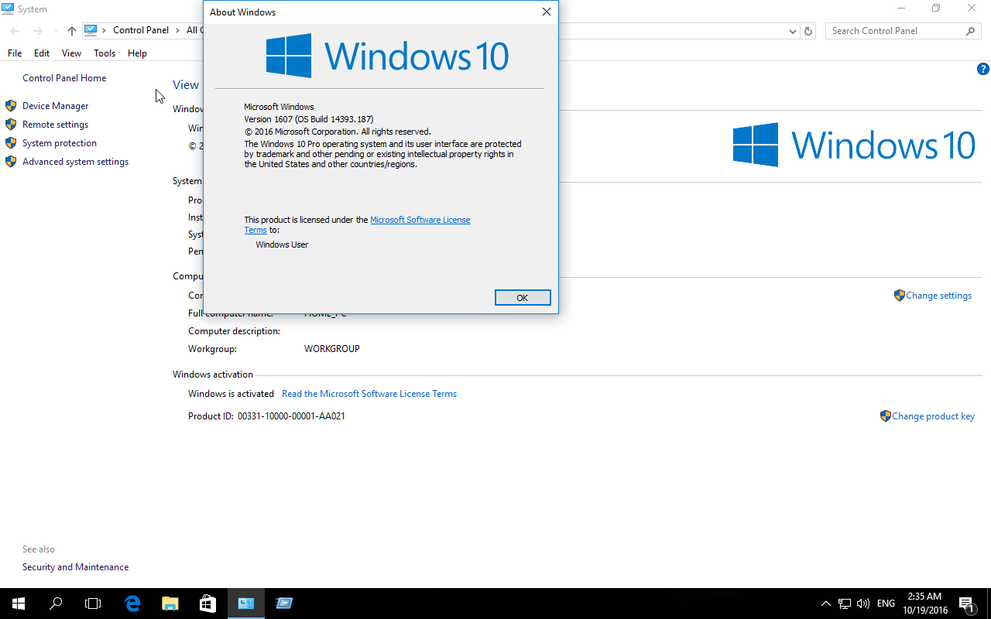
Task: Open Advanced system settings
Action: [75, 161]
